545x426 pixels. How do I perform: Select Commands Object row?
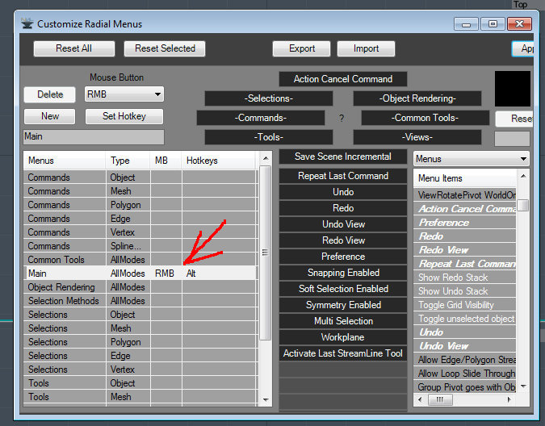pyautogui.click(x=140, y=177)
